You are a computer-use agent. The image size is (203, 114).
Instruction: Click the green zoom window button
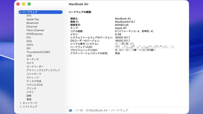pos(29,4)
